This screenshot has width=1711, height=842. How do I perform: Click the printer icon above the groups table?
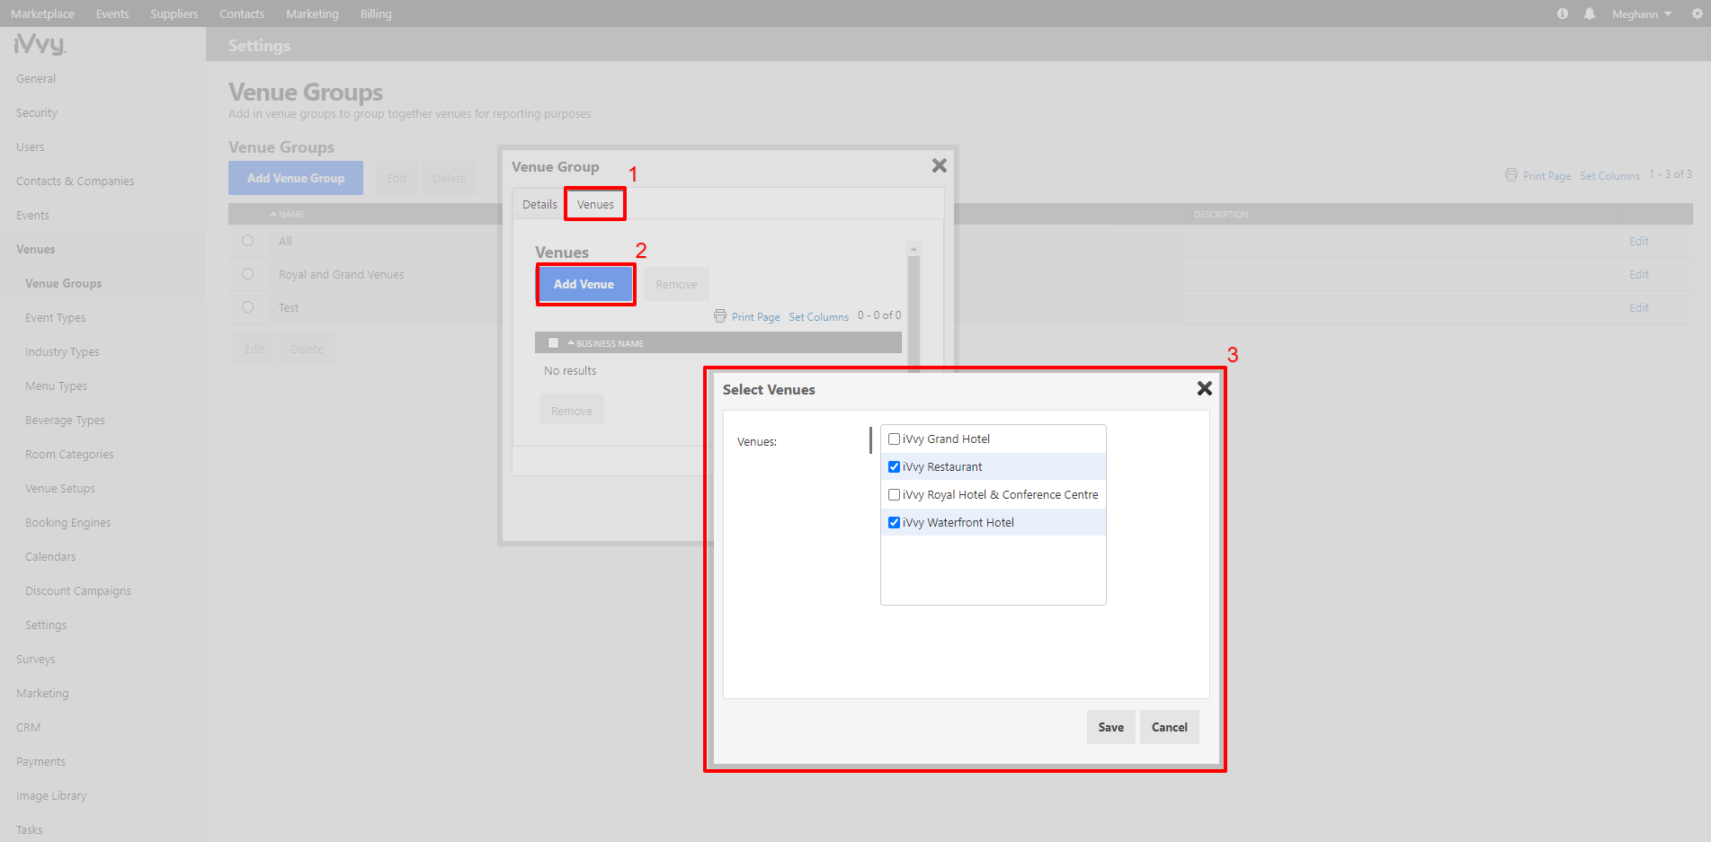point(1511,174)
